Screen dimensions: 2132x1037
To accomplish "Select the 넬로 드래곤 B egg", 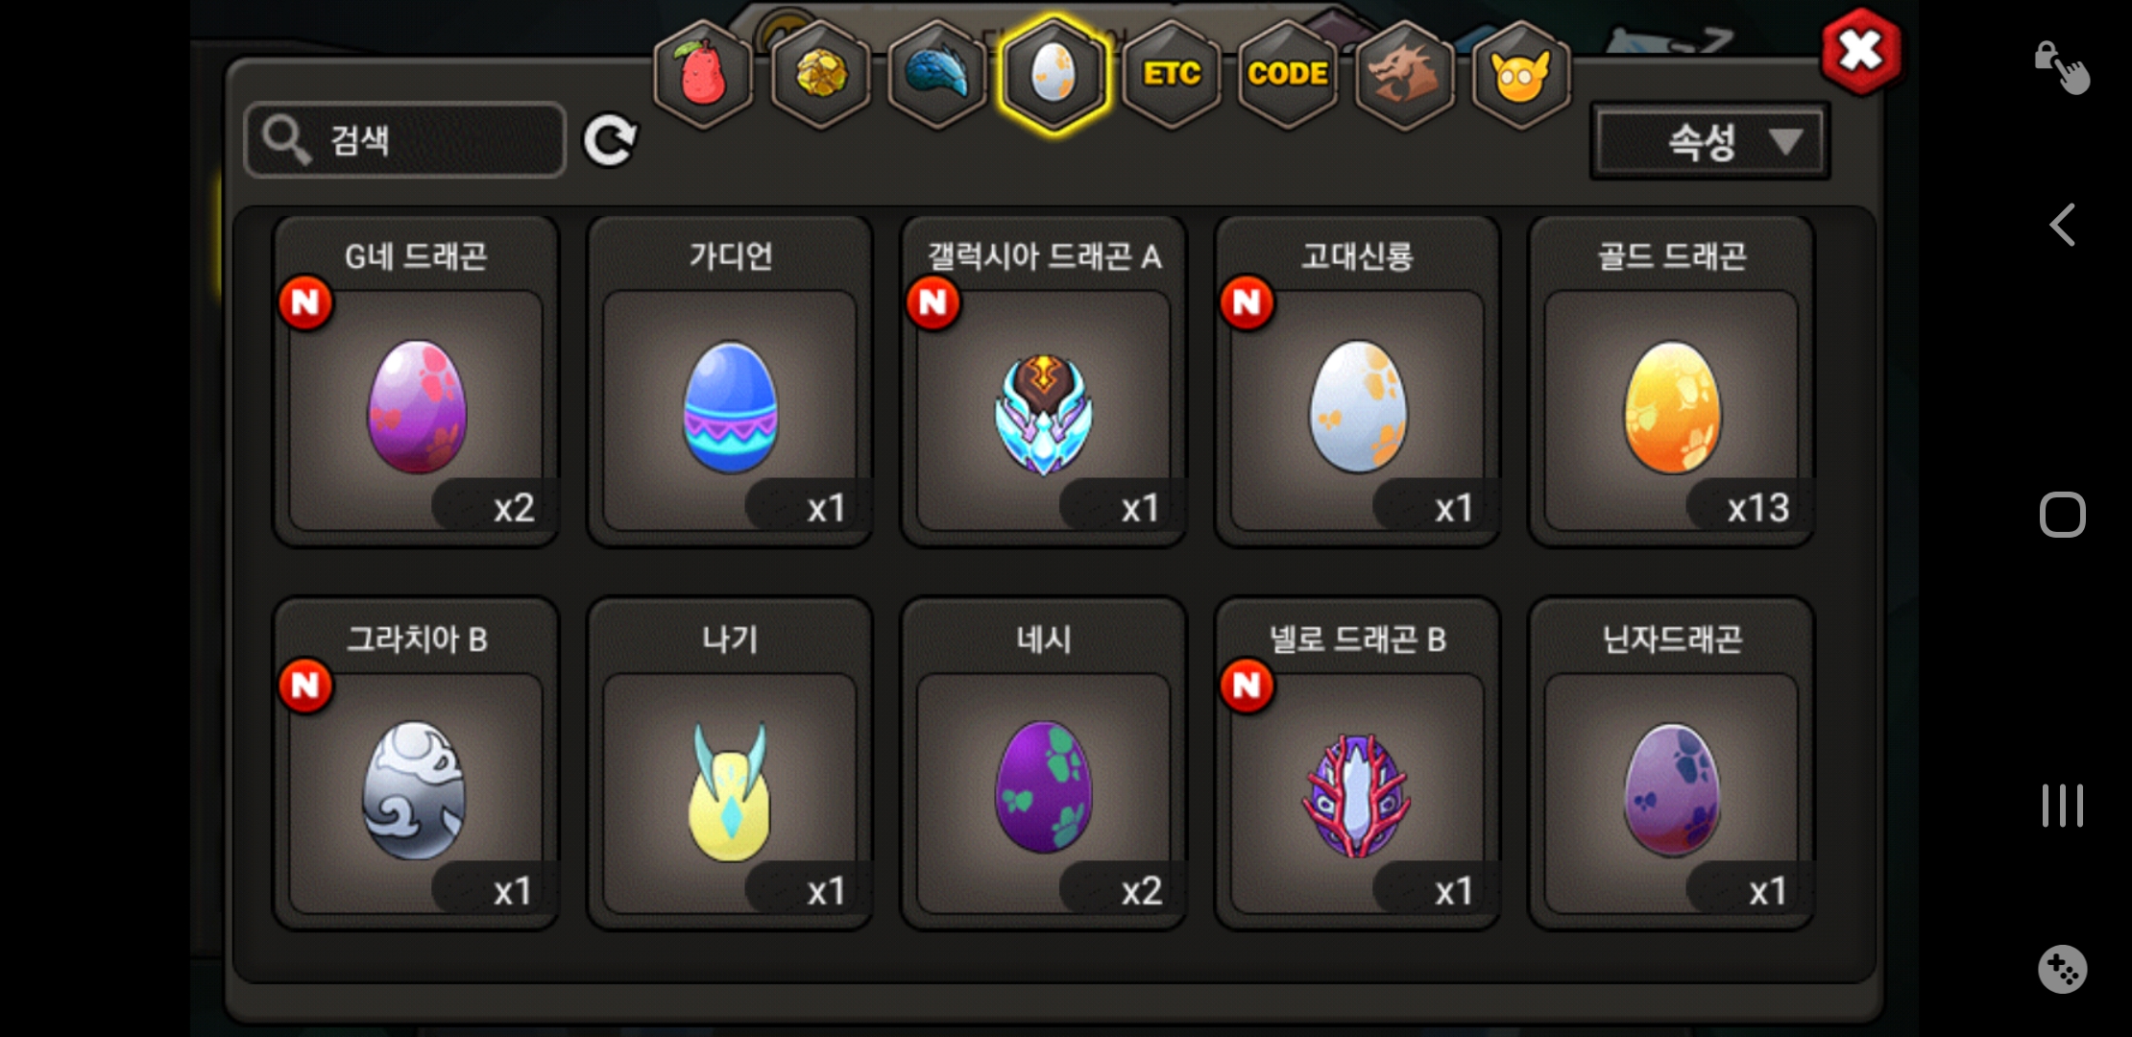I will coord(1357,763).
